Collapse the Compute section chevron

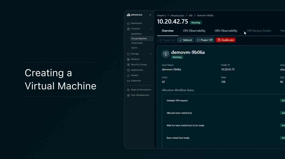click(x=151, y=29)
